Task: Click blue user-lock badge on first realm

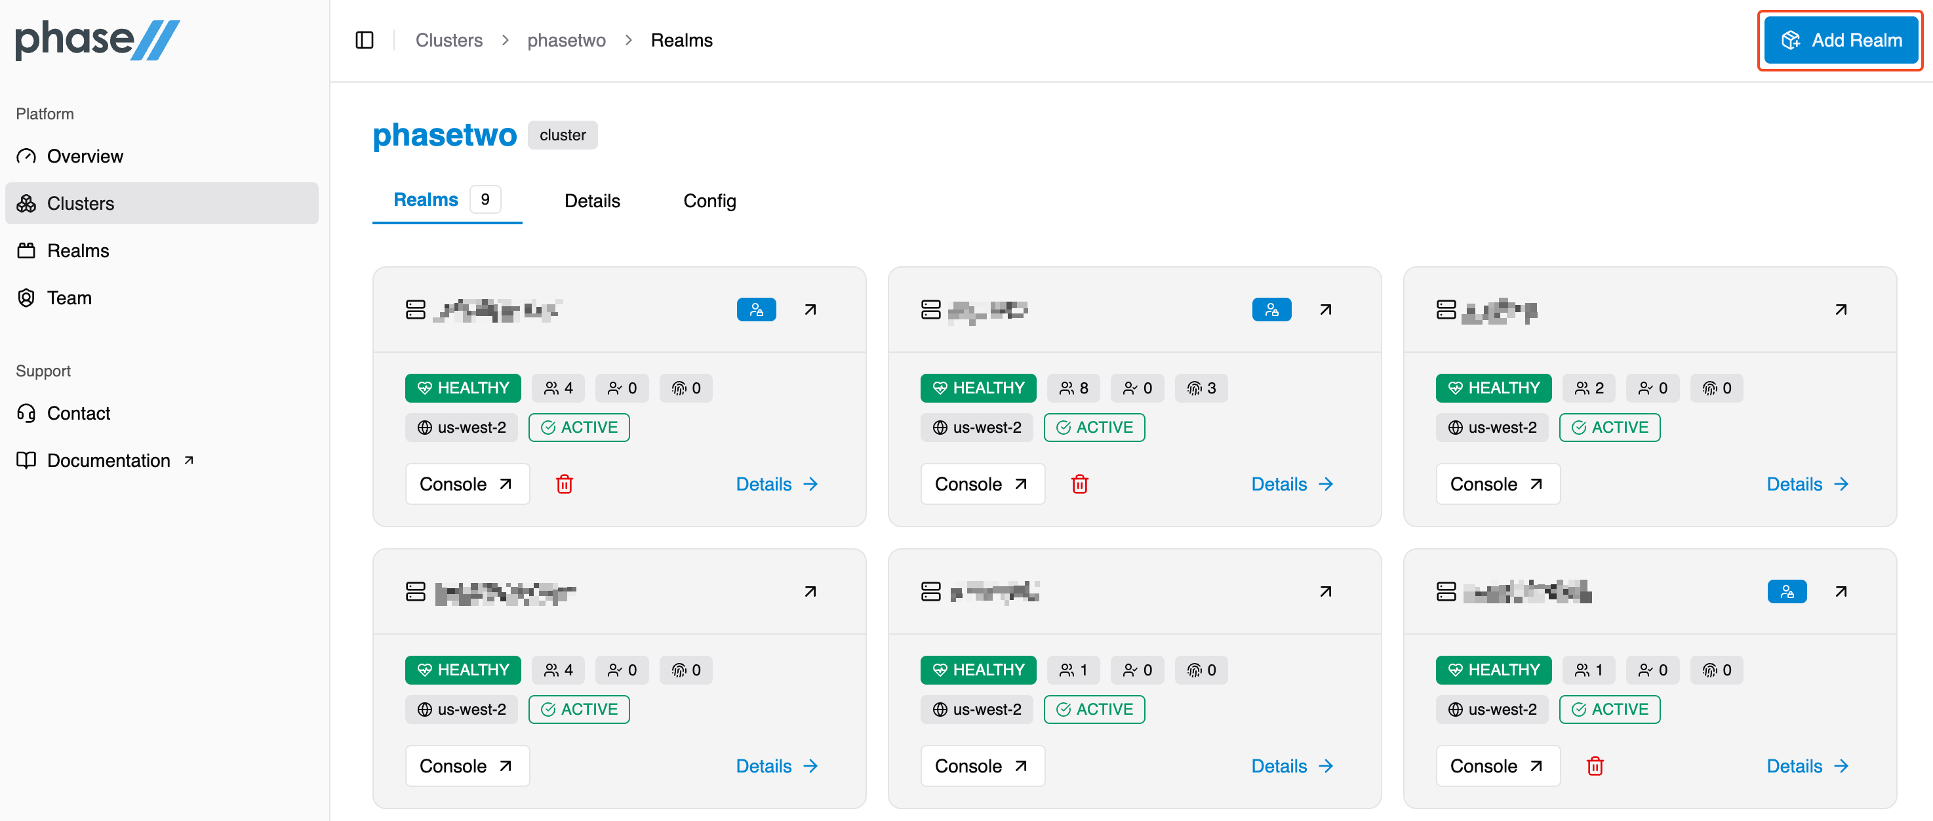Action: 755,310
